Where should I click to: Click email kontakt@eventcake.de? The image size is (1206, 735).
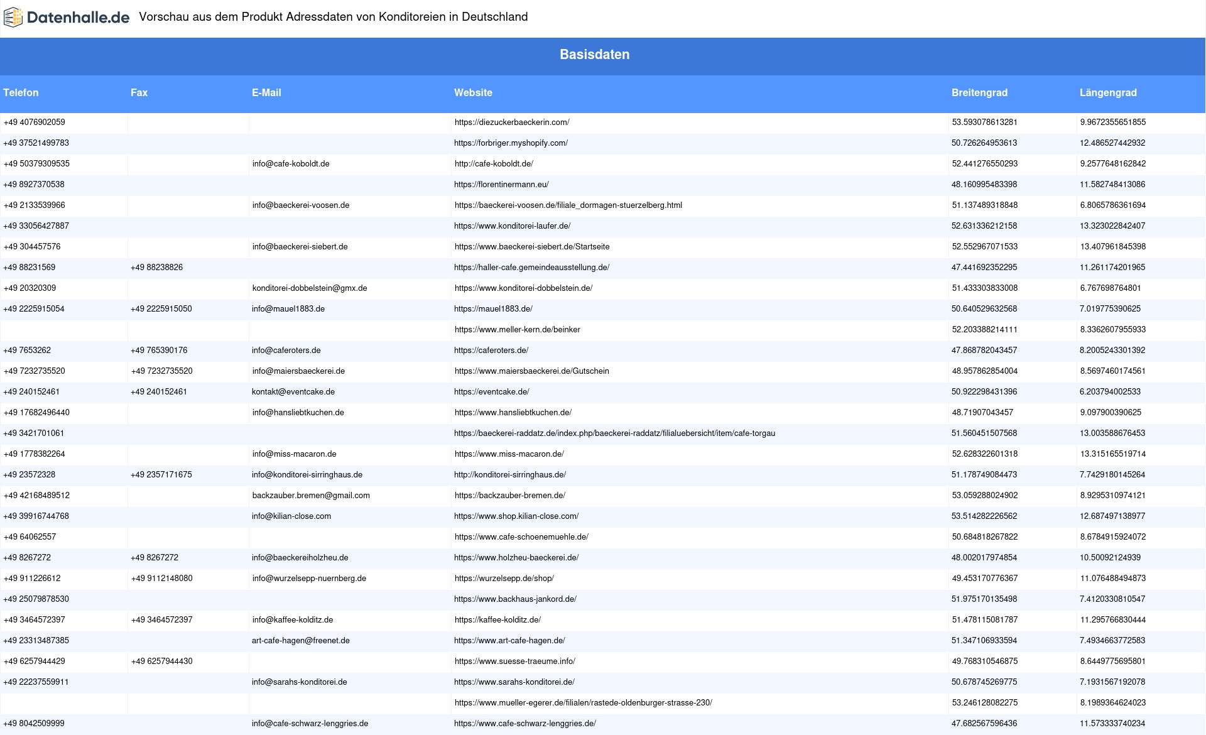(x=293, y=392)
